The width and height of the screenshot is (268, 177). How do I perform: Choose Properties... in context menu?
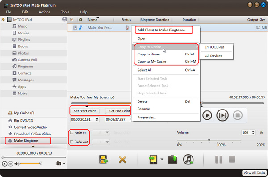point(166,117)
